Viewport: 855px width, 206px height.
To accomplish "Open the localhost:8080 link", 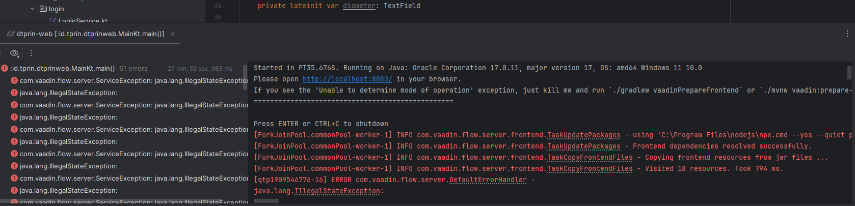I will [347, 79].
